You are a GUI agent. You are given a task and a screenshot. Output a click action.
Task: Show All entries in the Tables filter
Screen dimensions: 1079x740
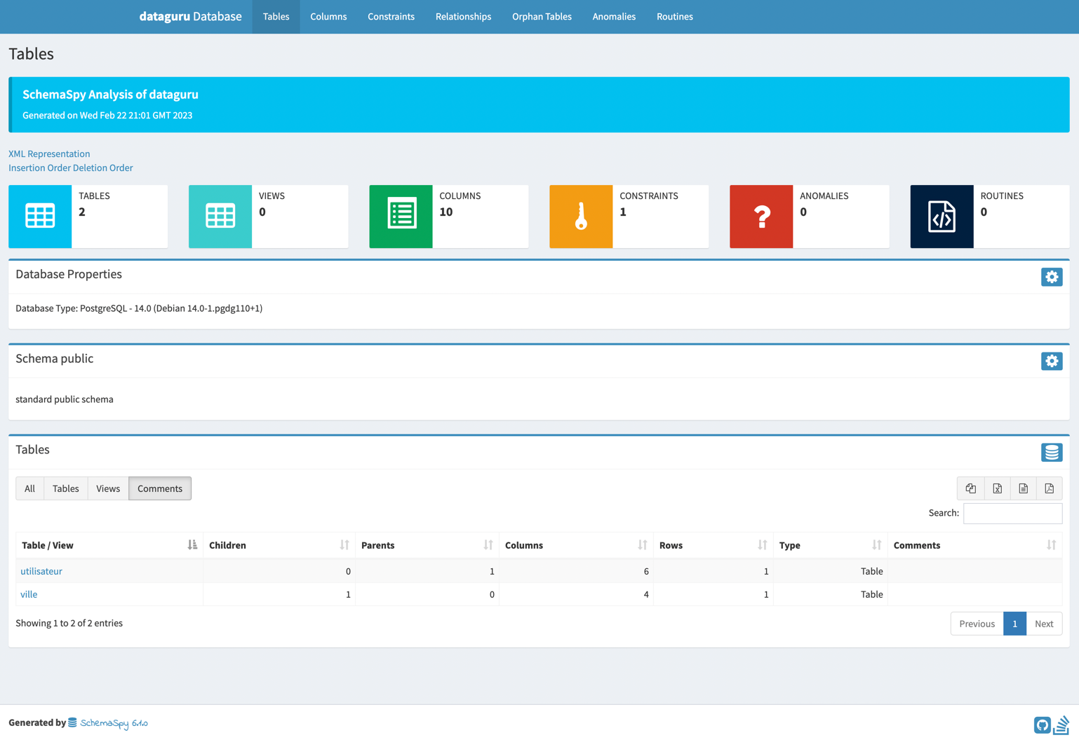[x=29, y=488]
